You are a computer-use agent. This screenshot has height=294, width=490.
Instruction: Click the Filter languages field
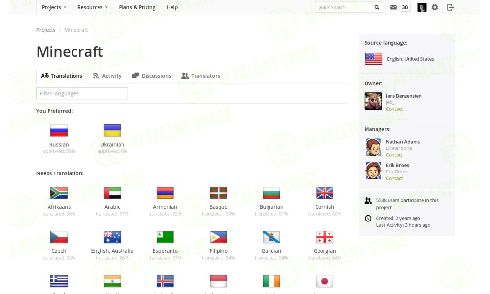pos(82,94)
